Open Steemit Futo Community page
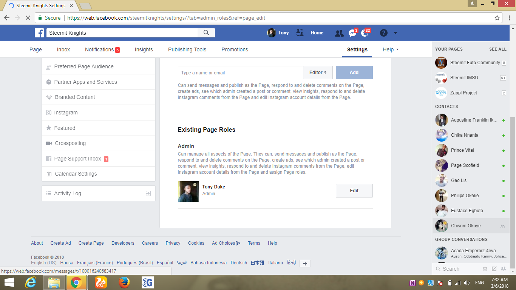The image size is (516, 290). tap(470, 63)
